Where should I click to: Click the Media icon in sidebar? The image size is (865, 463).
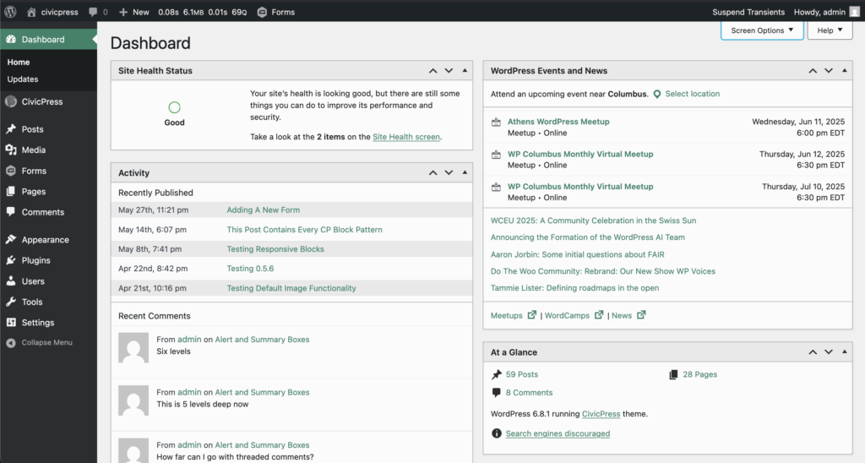pyautogui.click(x=11, y=150)
